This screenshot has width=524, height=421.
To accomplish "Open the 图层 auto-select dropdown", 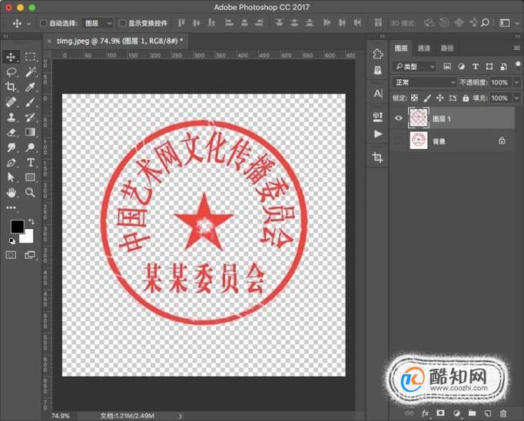I will [98, 23].
